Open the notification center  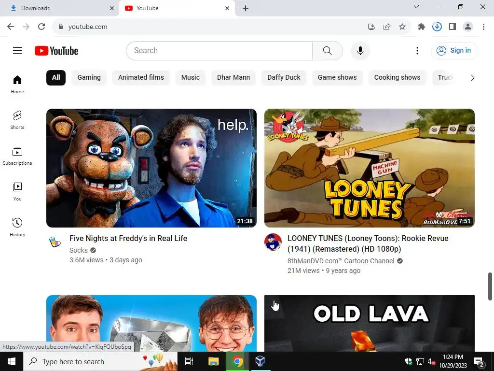click(x=479, y=361)
